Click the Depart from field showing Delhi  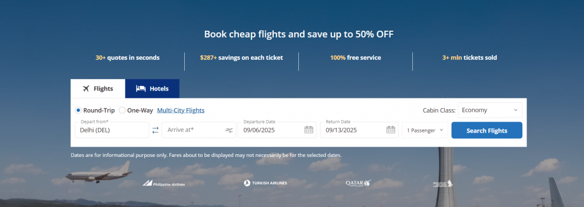point(112,130)
